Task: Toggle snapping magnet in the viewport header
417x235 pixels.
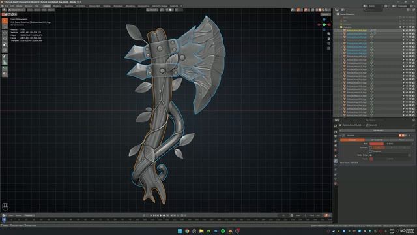Action: coord(167,10)
